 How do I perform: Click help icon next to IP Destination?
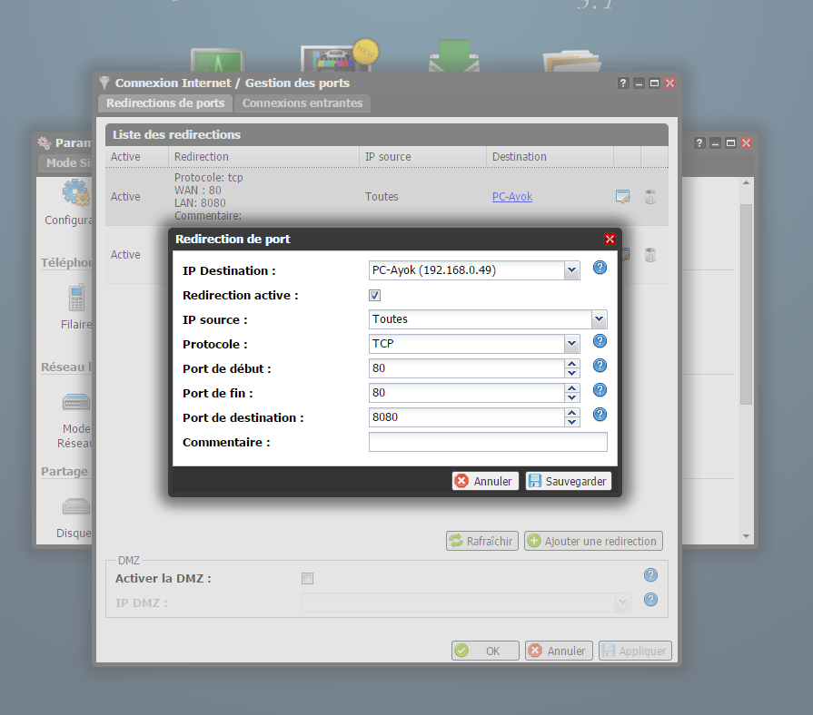[x=600, y=268]
